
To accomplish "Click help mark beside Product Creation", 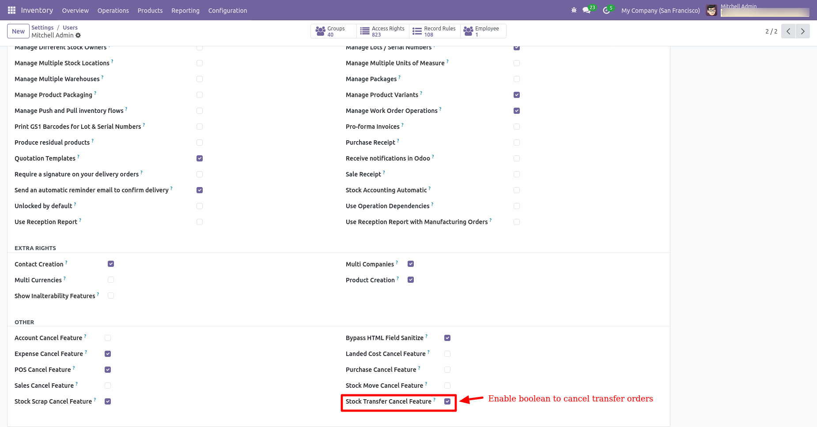I will point(397,278).
